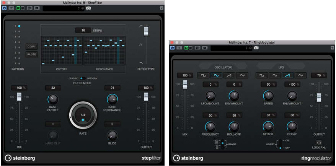
Task: Click the oscillator Range switch
Action: 223,144
